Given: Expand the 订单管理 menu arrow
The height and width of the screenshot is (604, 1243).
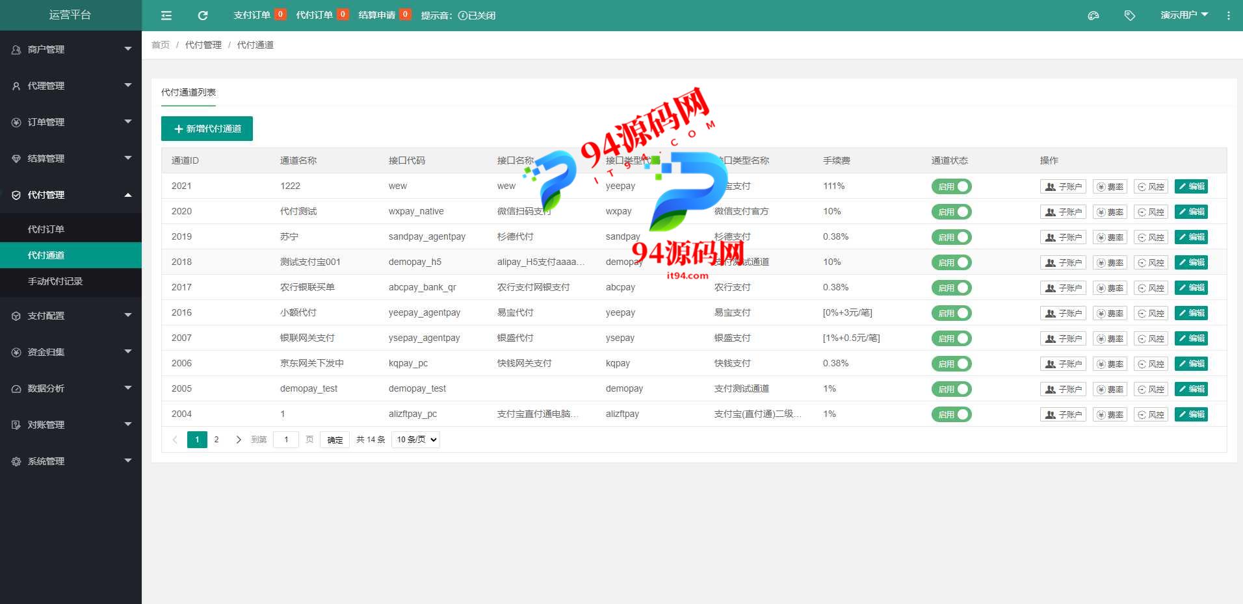Looking at the screenshot, I should (x=128, y=121).
